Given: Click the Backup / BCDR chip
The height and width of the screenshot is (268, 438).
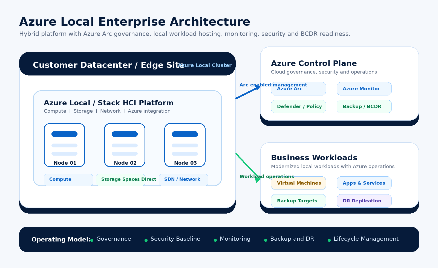Looking at the screenshot, I should point(364,106).
